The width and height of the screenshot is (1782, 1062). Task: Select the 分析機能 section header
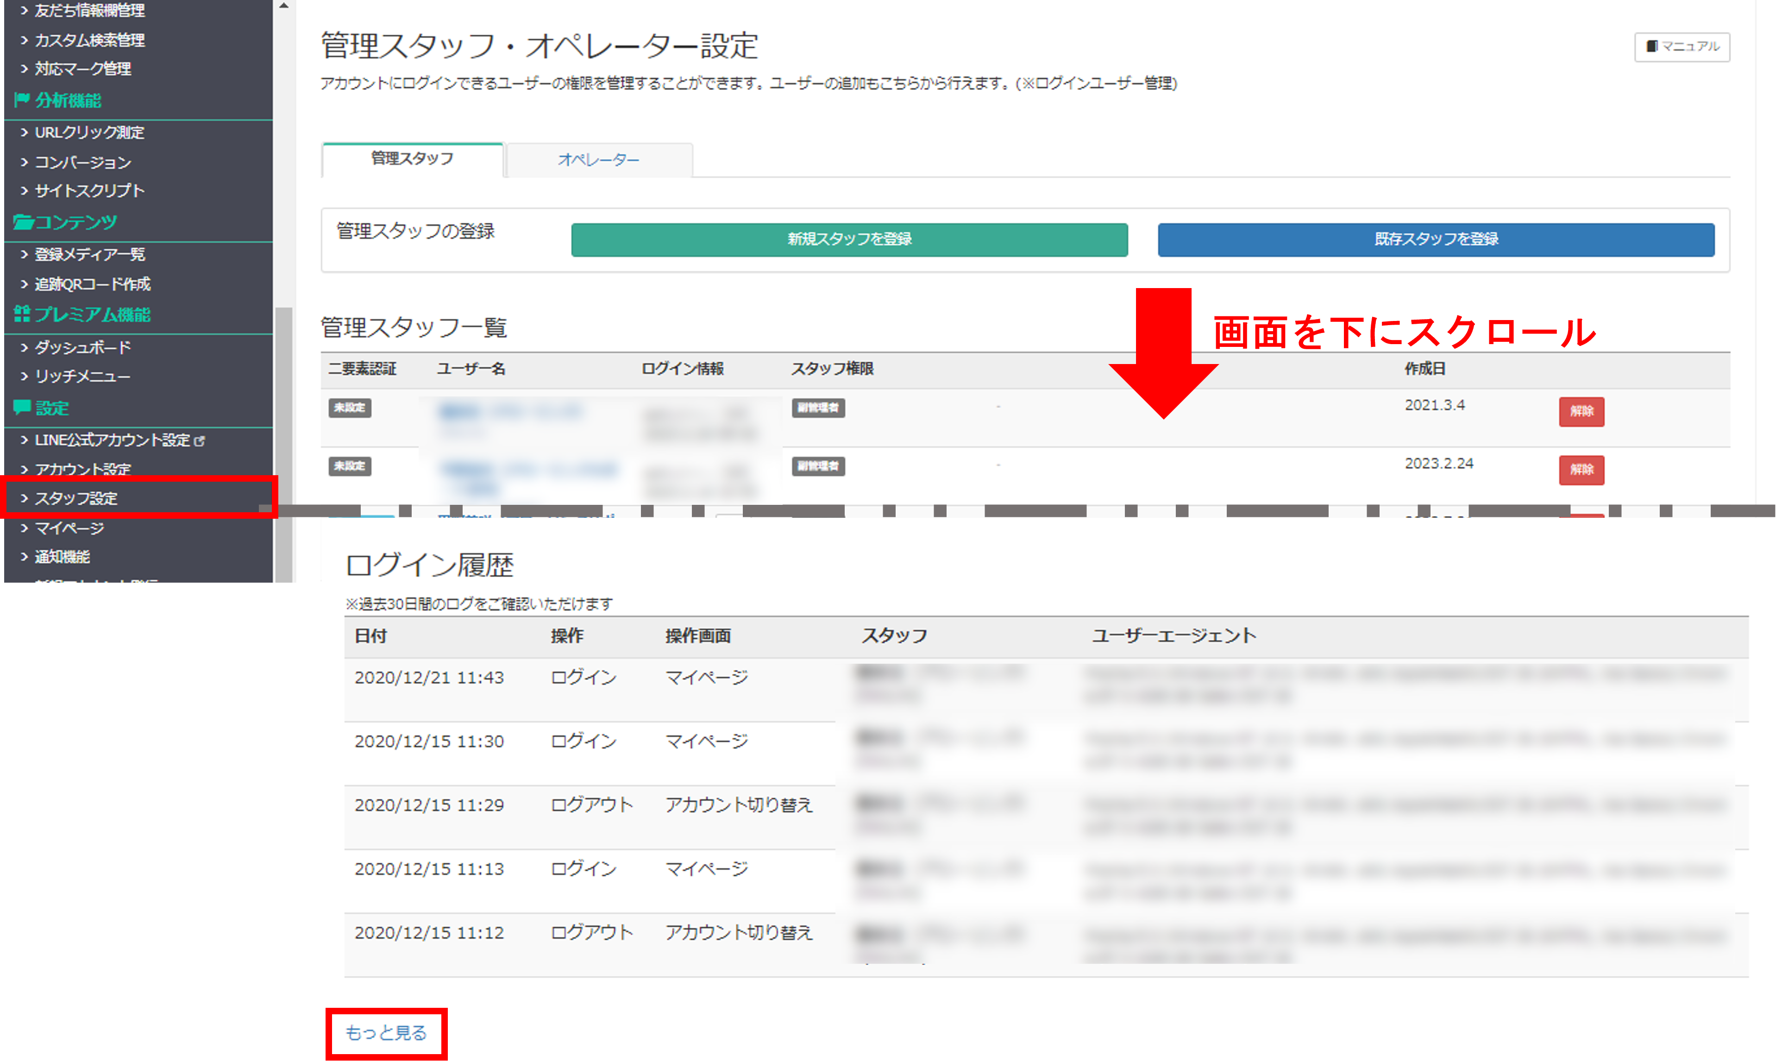click(68, 100)
